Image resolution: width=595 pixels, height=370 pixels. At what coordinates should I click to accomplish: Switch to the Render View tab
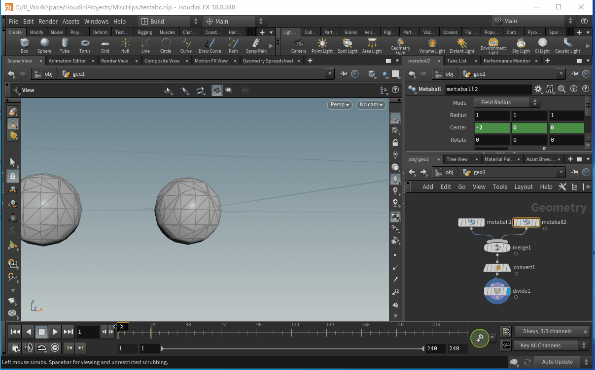click(114, 61)
